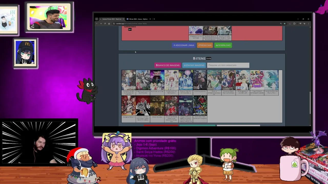
Task: Focus the Pesquise um item search field
Action: pos(228,65)
